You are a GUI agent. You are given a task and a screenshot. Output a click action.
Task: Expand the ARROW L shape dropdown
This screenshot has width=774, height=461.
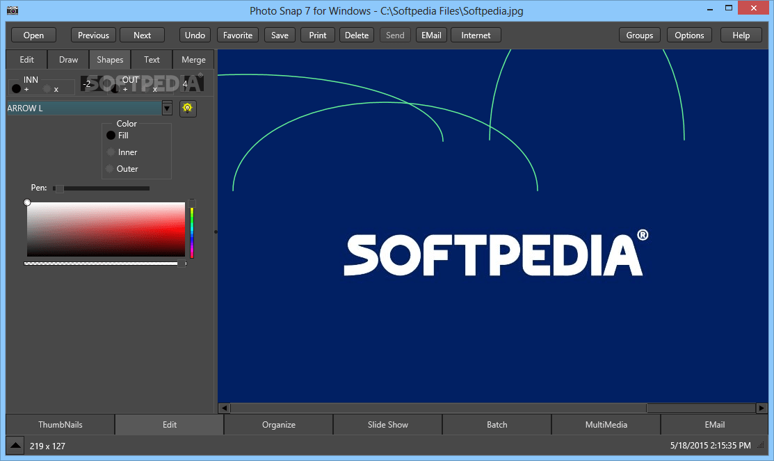coord(167,108)
